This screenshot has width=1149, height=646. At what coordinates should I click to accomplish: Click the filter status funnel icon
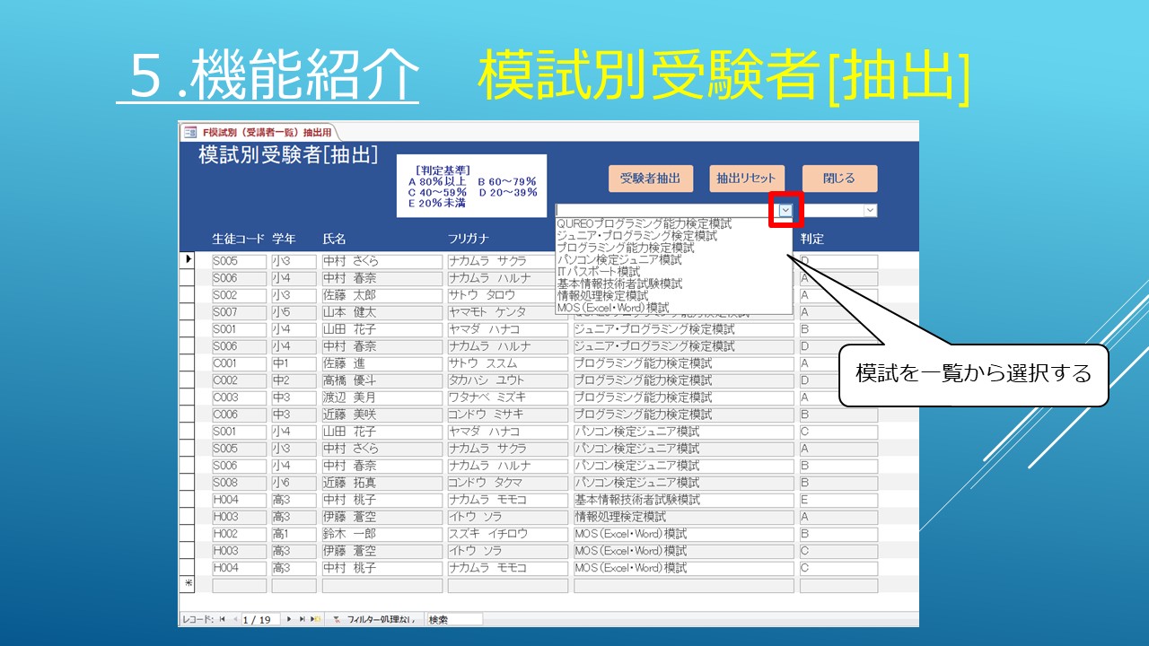tap(337, 619)
